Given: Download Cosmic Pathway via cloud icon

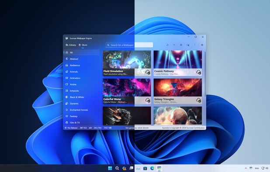Looking at the screenshot, I should [199, 72].
